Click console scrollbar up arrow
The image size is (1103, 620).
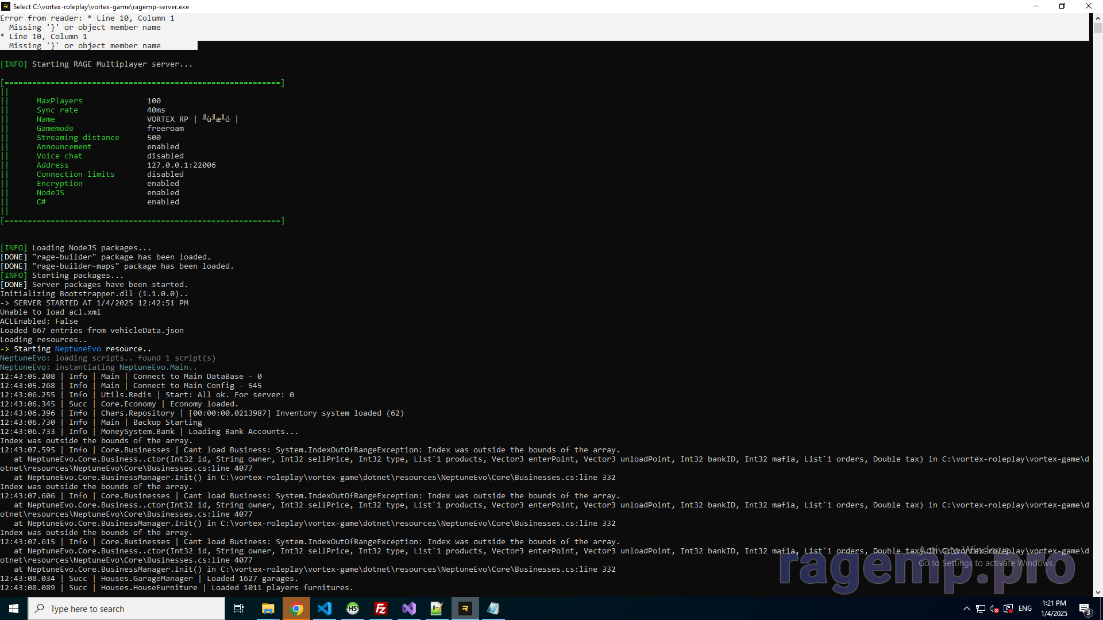(x=1098, y=17)
